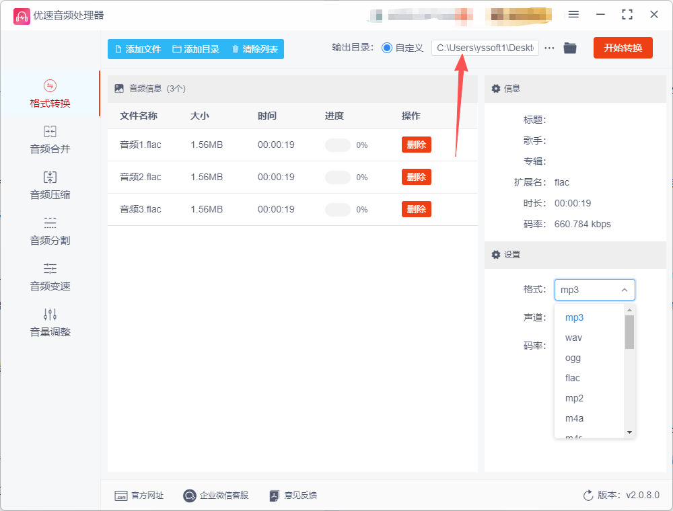Collapse the 格式 mp3 dropdown
Image resolution: width=673 pixels, height=511 pixels.
[x=594, y=290]
